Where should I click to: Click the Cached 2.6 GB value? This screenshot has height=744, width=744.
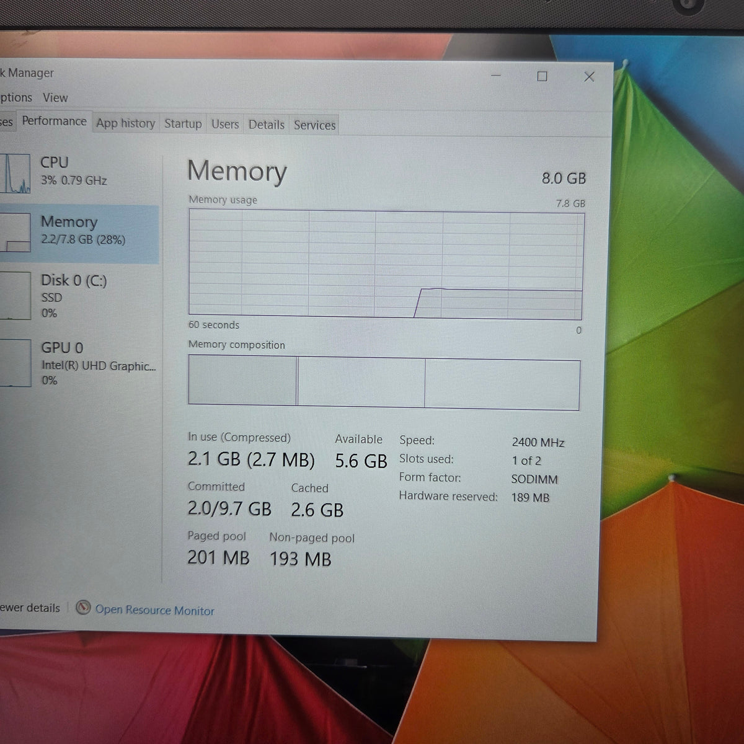317,510
